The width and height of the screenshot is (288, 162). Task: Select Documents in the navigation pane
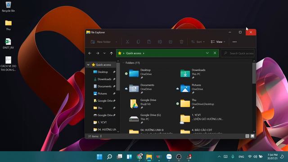[x=104, y=86]
